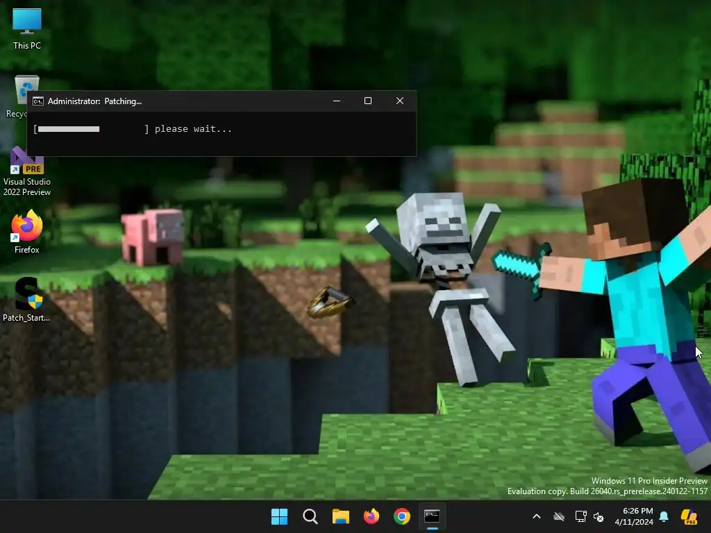Open the Windows Start menu

point(279,516)
